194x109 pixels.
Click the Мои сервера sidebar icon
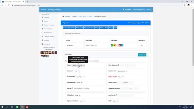click(x=42, y=29)
